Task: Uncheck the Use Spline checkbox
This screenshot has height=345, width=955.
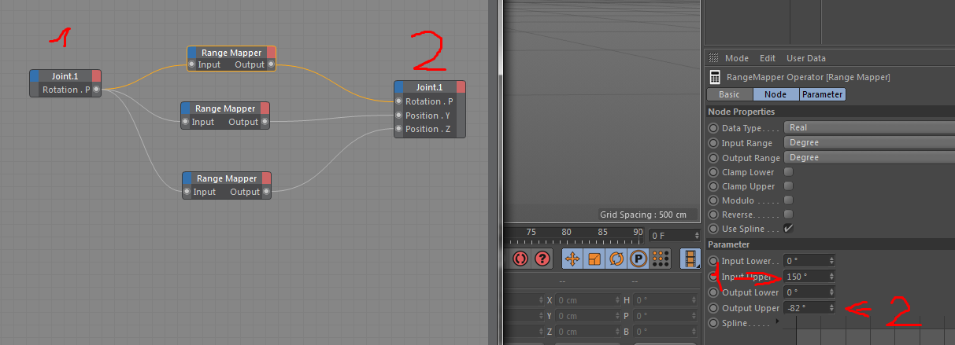Action: (788, 229)
